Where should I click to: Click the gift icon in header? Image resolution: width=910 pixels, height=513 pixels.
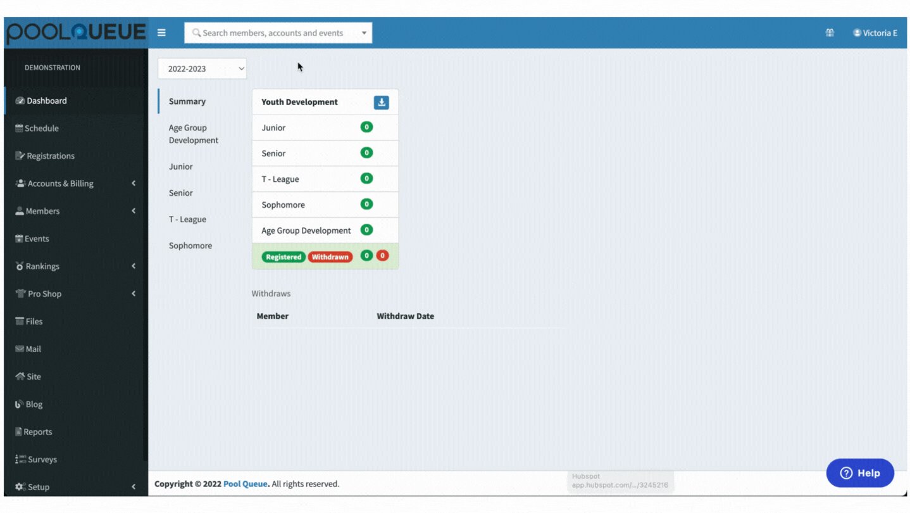click(830, 33)
